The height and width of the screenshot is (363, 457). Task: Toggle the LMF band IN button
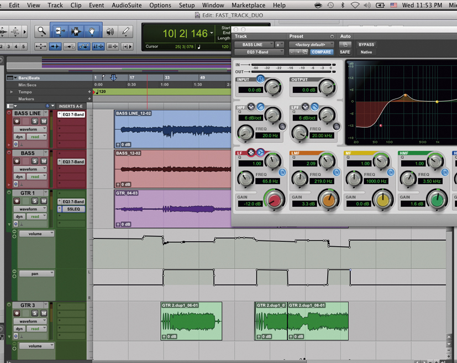pyautogui.click(x=337, y=172)
